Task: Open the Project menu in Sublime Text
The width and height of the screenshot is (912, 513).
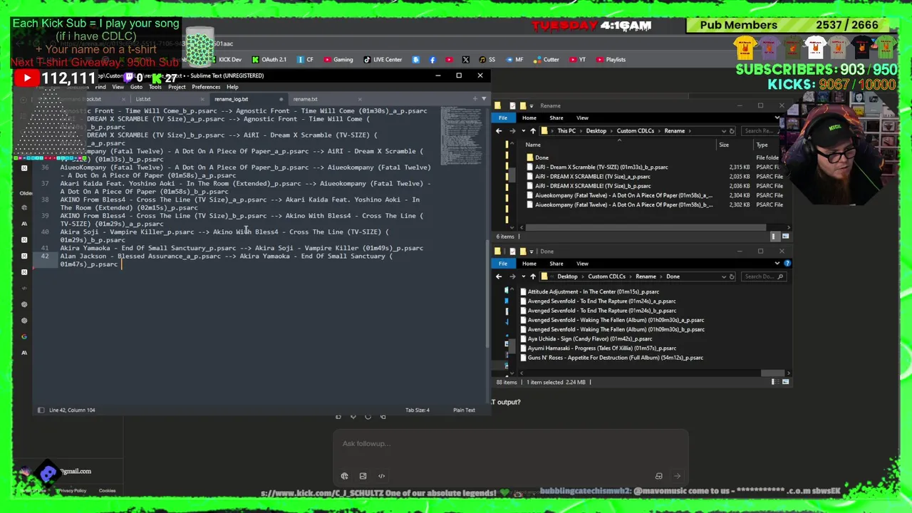Action: point(177,87)
